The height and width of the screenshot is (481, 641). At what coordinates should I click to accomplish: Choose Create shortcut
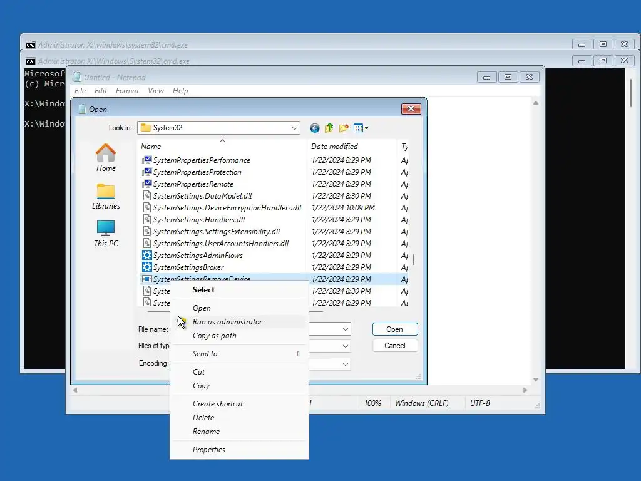[239, 403]
